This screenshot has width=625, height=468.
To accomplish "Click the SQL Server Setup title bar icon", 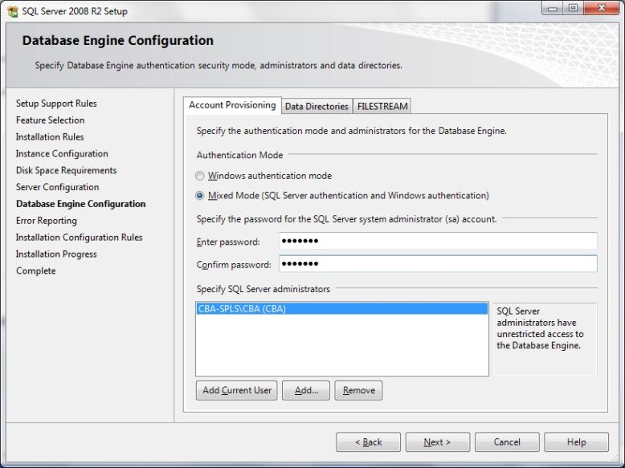I will point(12,11).
